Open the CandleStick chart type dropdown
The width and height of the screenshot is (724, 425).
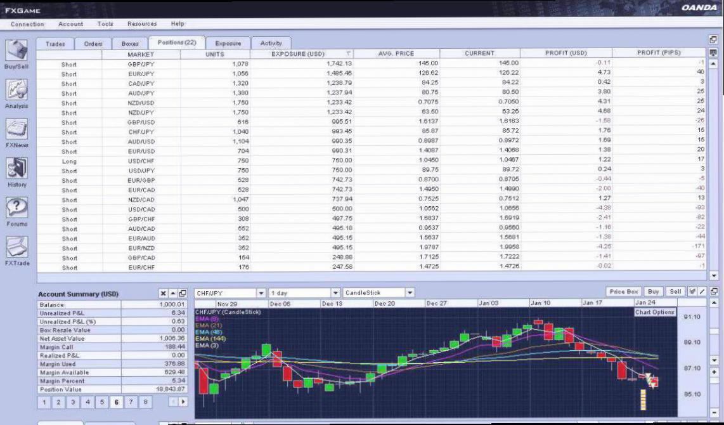[x=410, y=293]
